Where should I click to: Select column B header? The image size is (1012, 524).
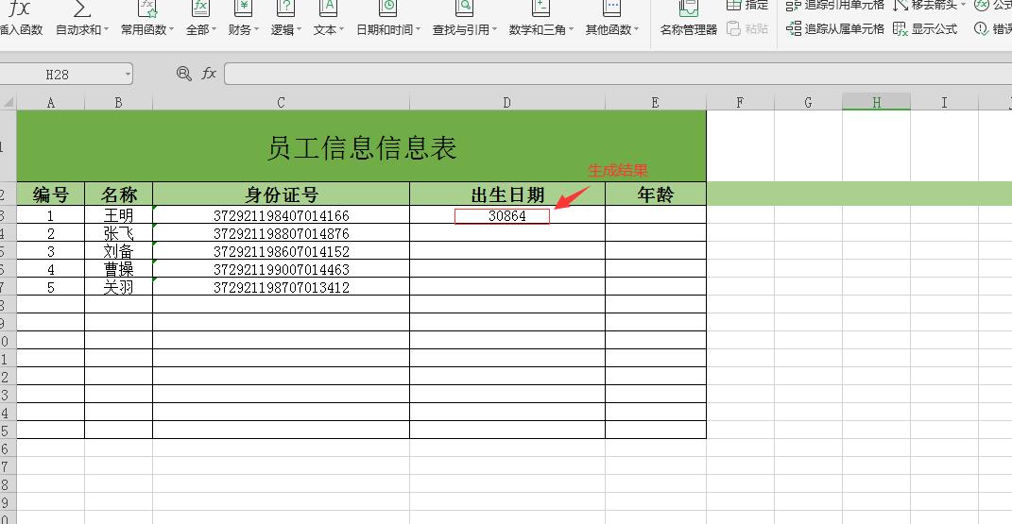click(x=119, y=102)
